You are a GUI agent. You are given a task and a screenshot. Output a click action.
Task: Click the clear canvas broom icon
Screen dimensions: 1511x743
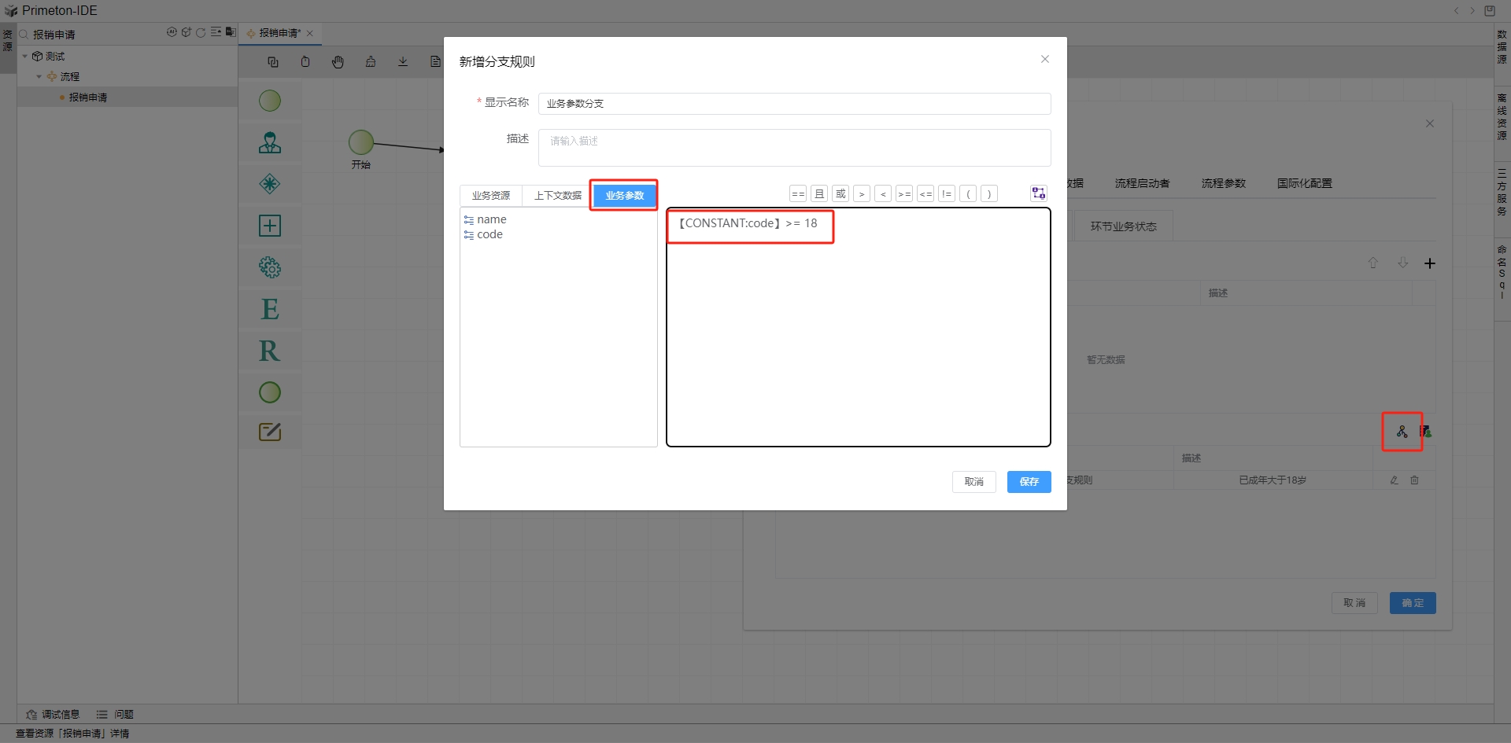pyautogui.click(x=371, y=62)
